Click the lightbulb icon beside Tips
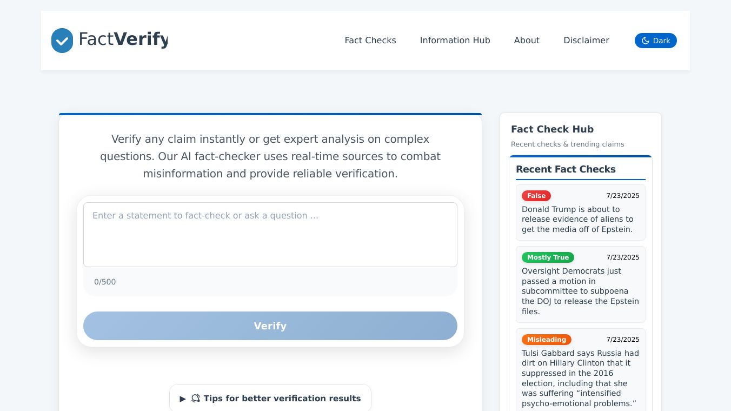731x411 pixels. point(196,399)
